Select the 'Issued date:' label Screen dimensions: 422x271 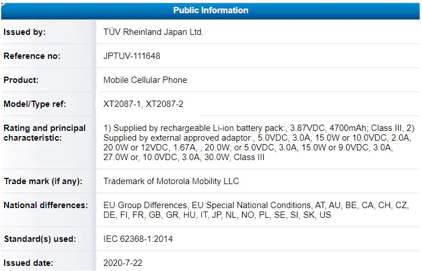[x=28, y=263]
